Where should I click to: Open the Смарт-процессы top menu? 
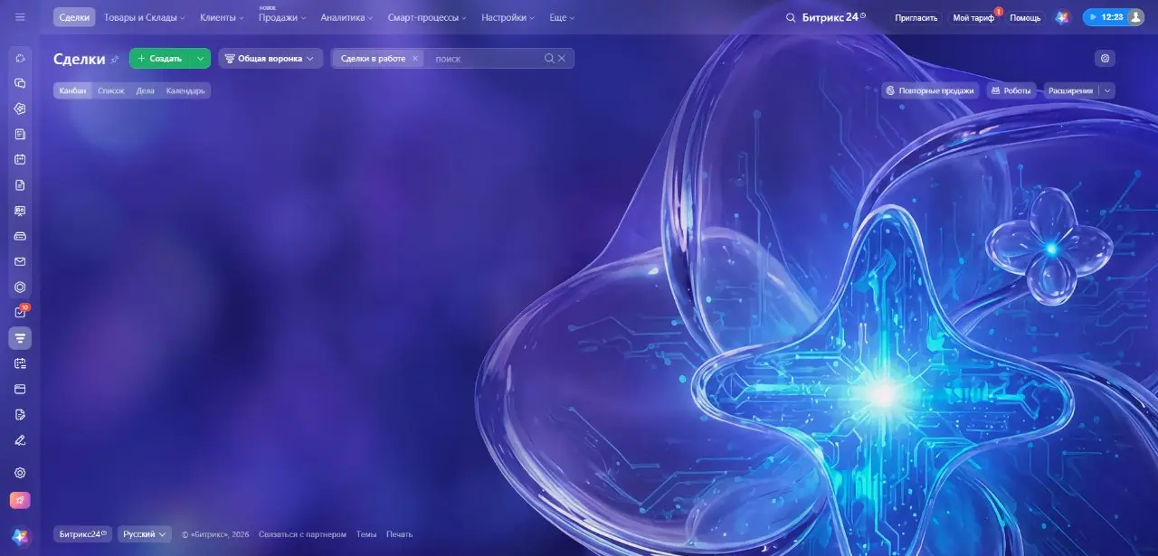point(427,17)
